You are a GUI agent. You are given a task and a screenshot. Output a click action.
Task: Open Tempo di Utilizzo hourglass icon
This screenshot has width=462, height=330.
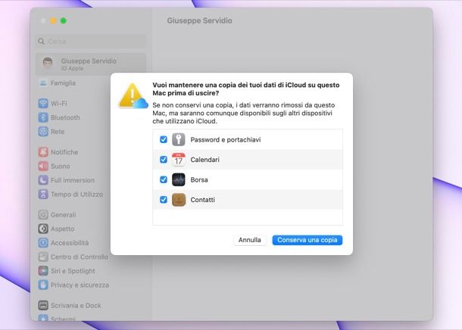pos(43,195)
